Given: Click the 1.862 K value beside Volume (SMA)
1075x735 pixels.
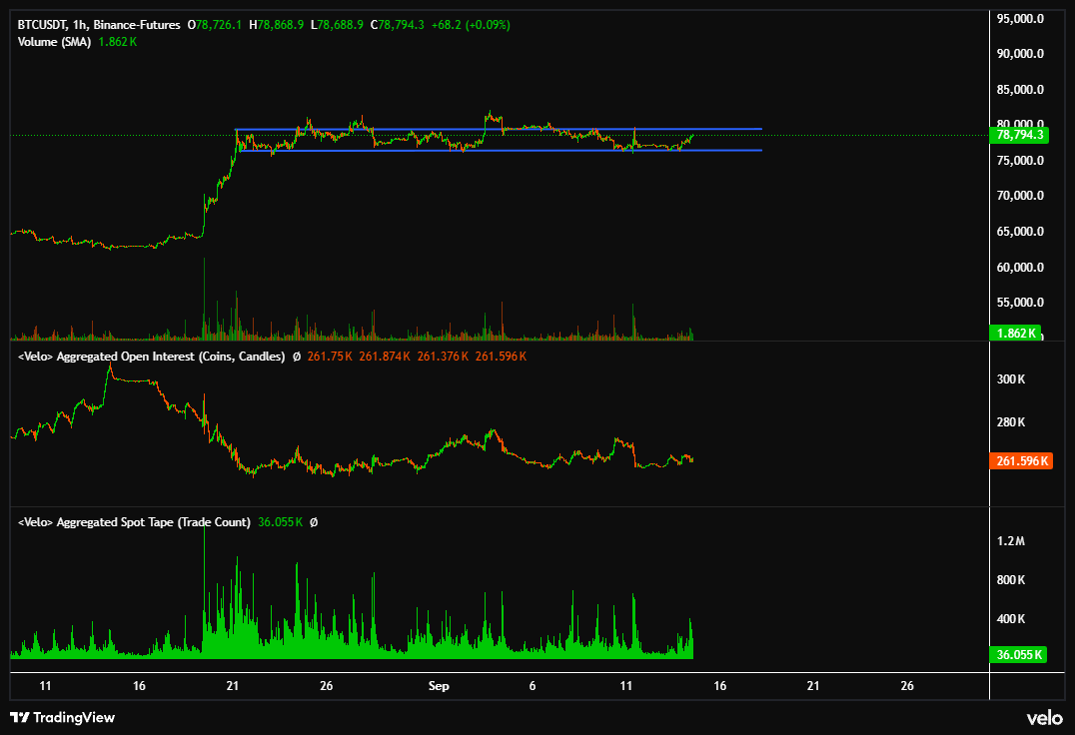Looking at the screenshot, I should [x=117, y=42].
